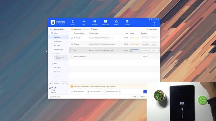Screen dimensions: 216x121
Task: Click the orange Apple ID warning icon
Action: 72,87
